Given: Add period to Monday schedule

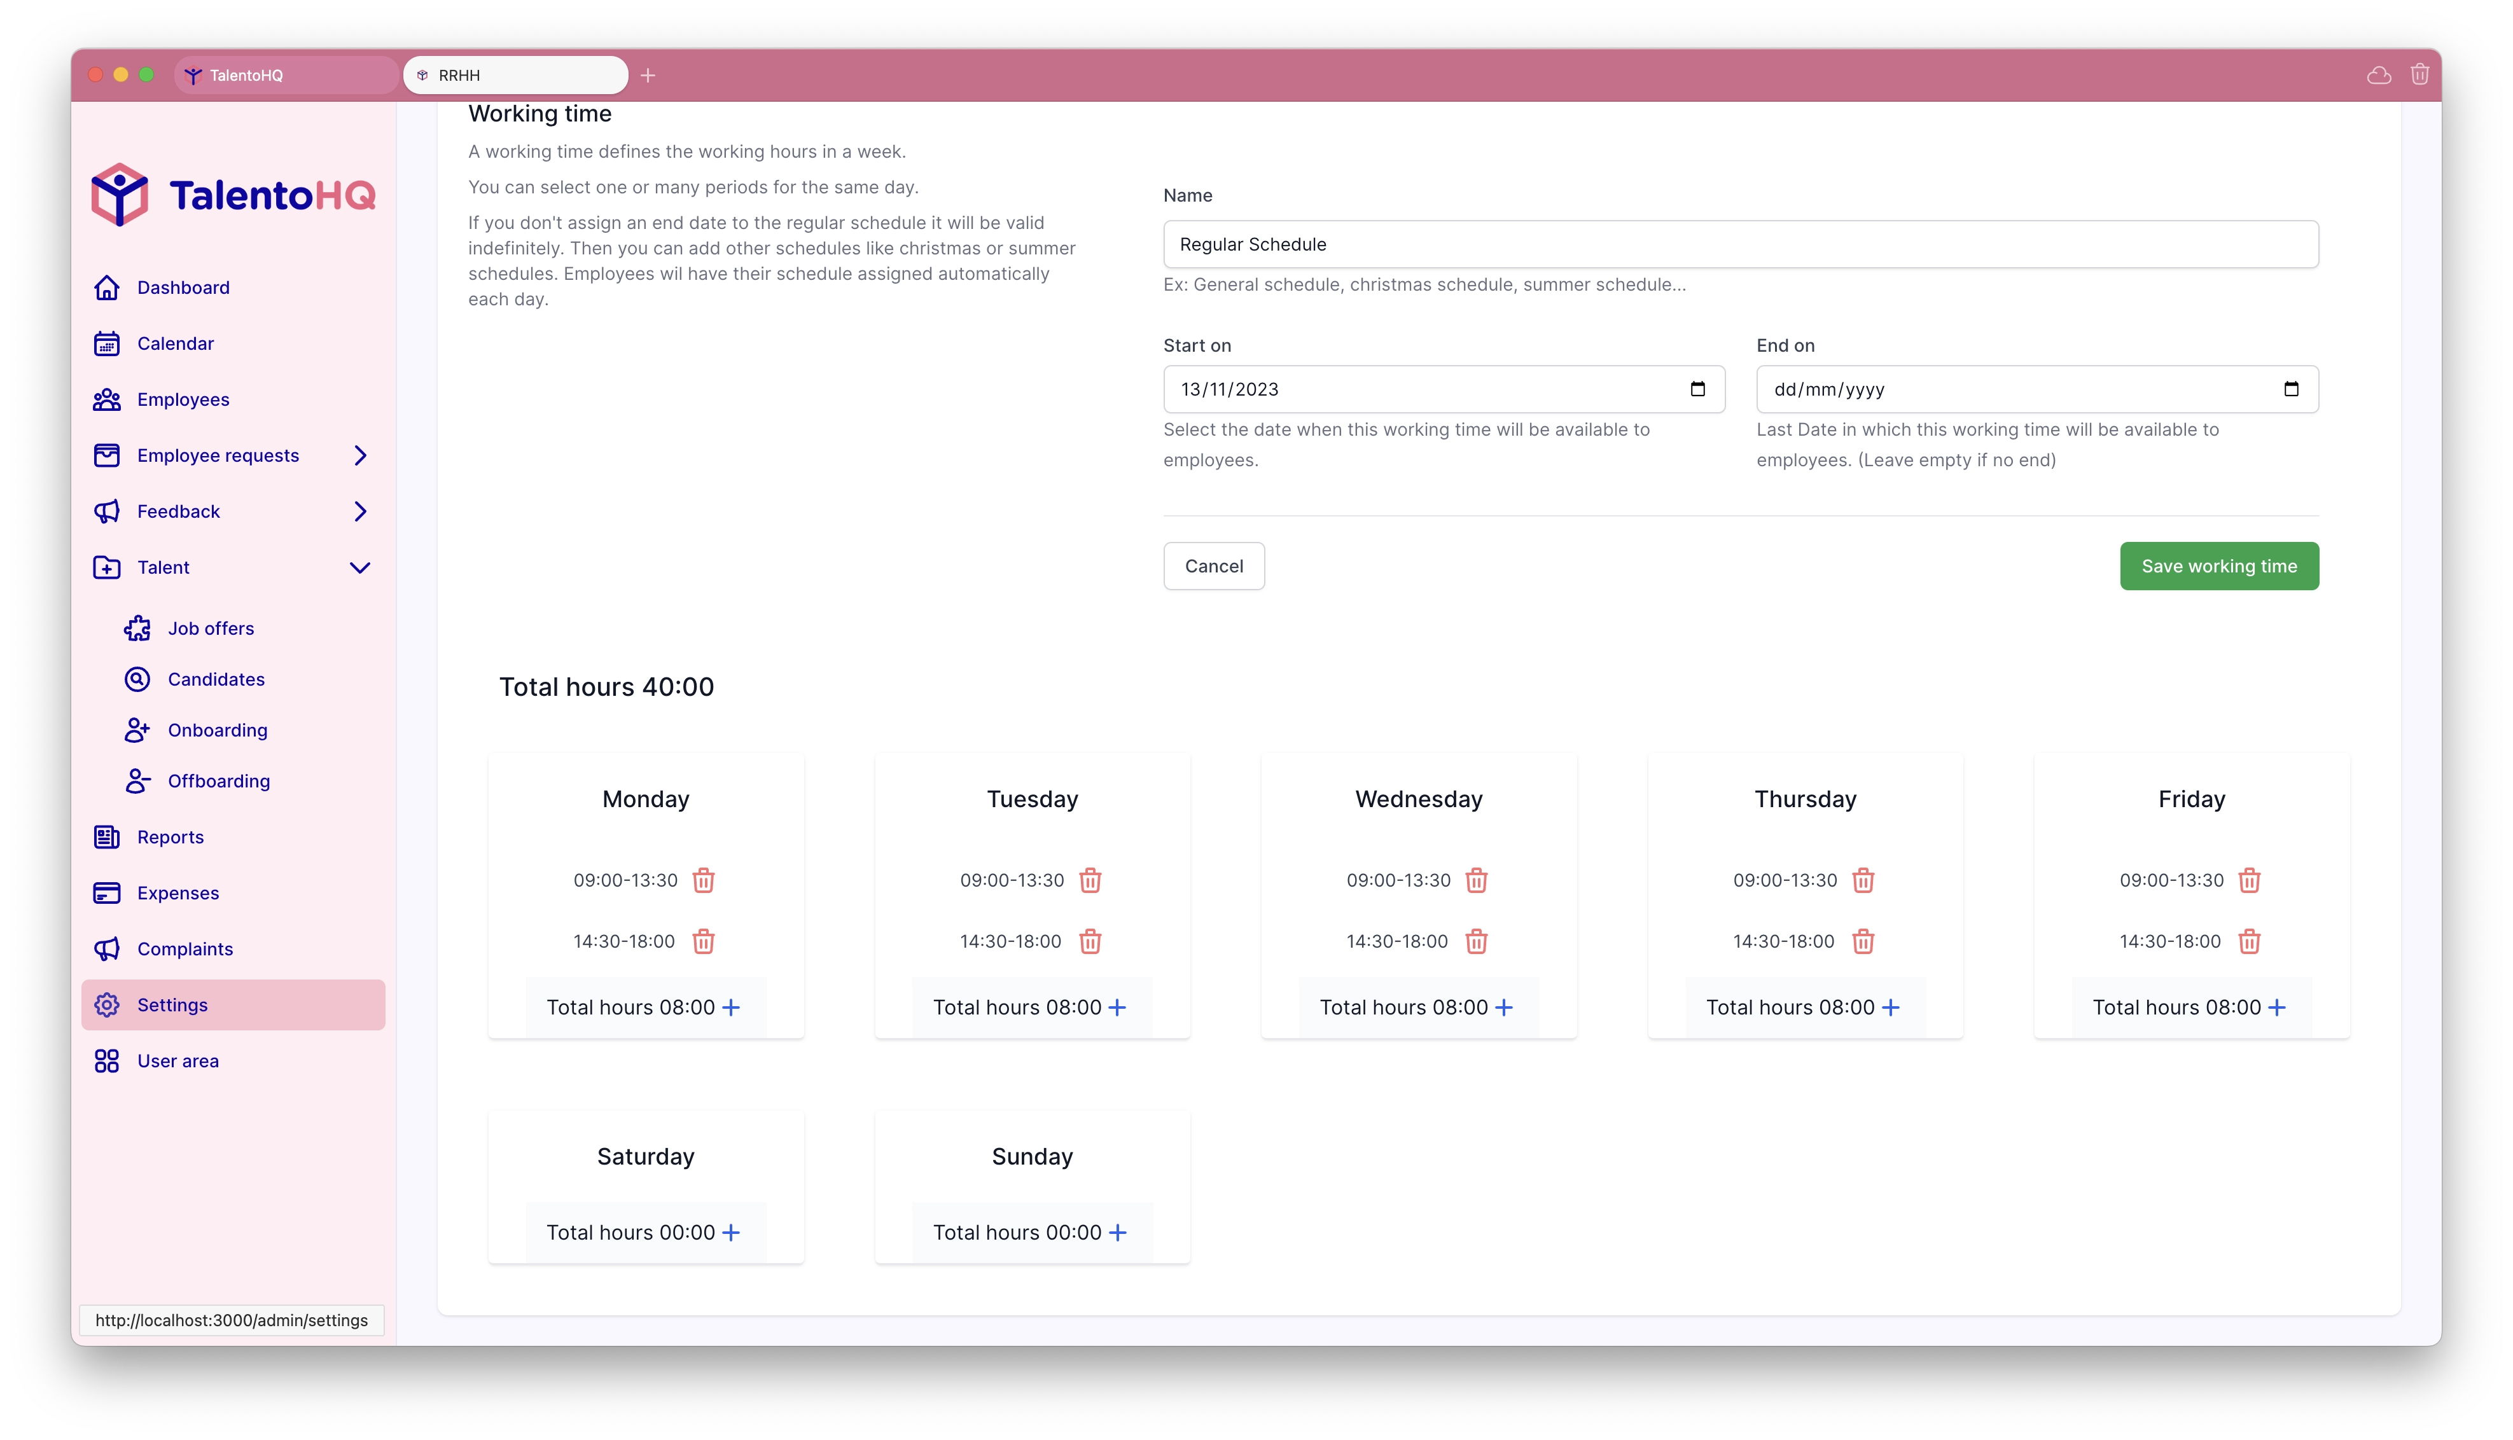Looking at the screenshot, I should click(x=732, y=1007).
